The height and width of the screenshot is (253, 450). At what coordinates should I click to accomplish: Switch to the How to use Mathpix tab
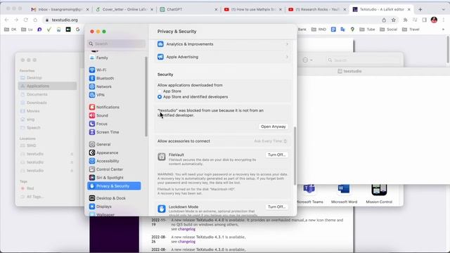[x=253, y=9]
